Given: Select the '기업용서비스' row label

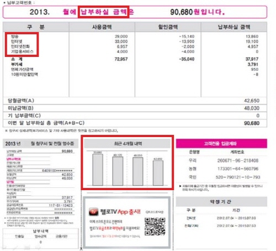Looking at the screenshot, I should pos(22,51).
